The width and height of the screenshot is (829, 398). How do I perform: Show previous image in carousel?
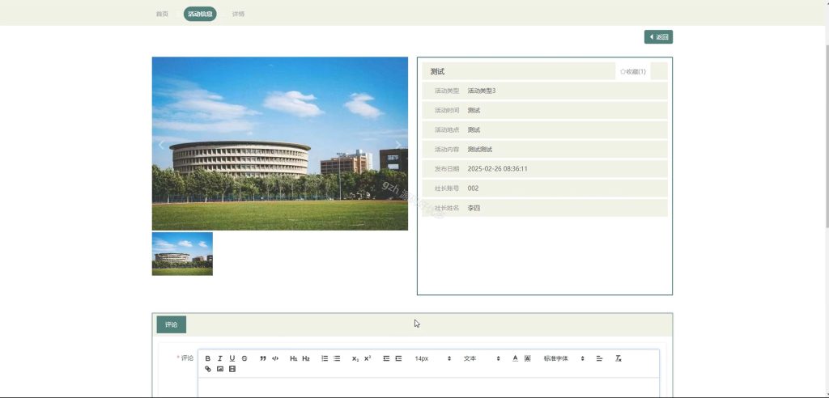(161, 144)
